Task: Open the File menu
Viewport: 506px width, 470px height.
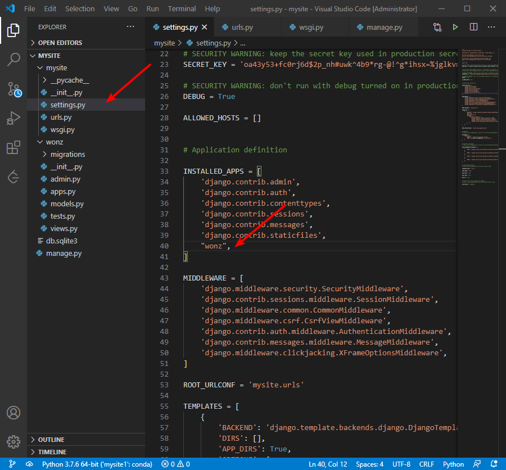Action: point(29,9)
